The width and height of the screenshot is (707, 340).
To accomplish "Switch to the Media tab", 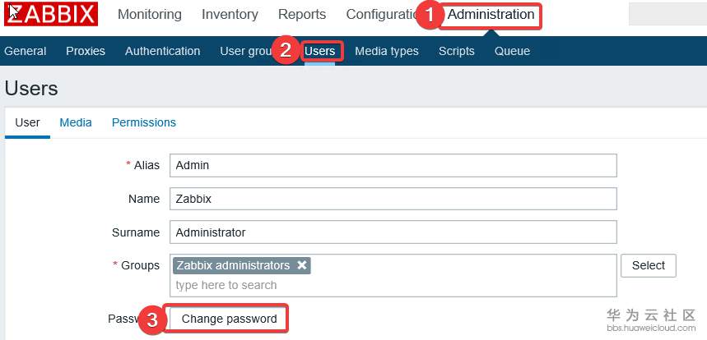I will click(76, 122).
